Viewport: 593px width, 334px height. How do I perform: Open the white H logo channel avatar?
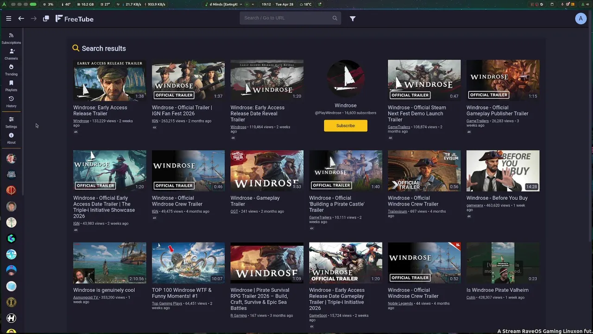click(11, 318)
